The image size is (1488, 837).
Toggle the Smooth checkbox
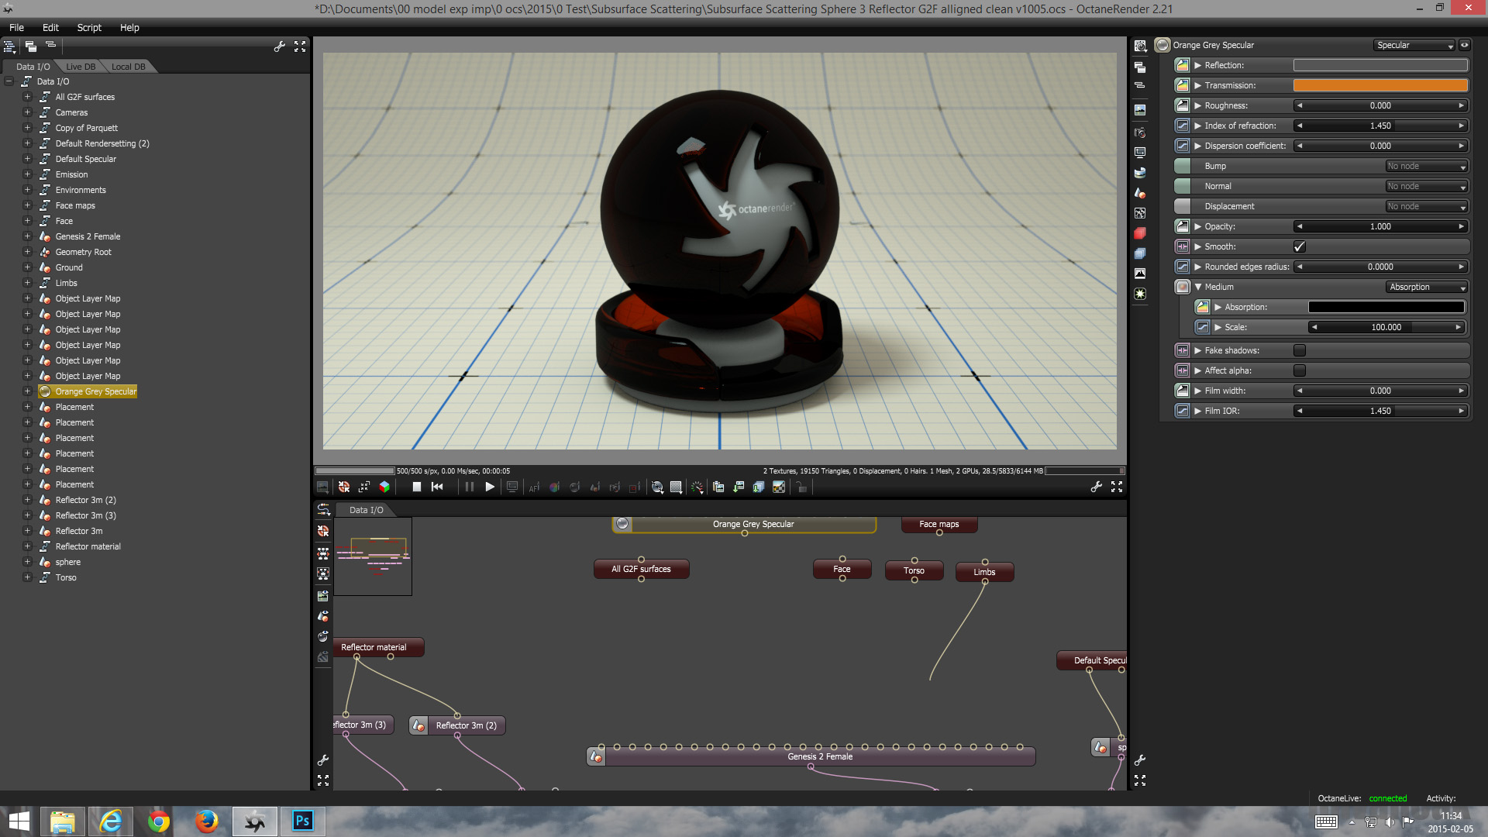[x=1300, y=246]
